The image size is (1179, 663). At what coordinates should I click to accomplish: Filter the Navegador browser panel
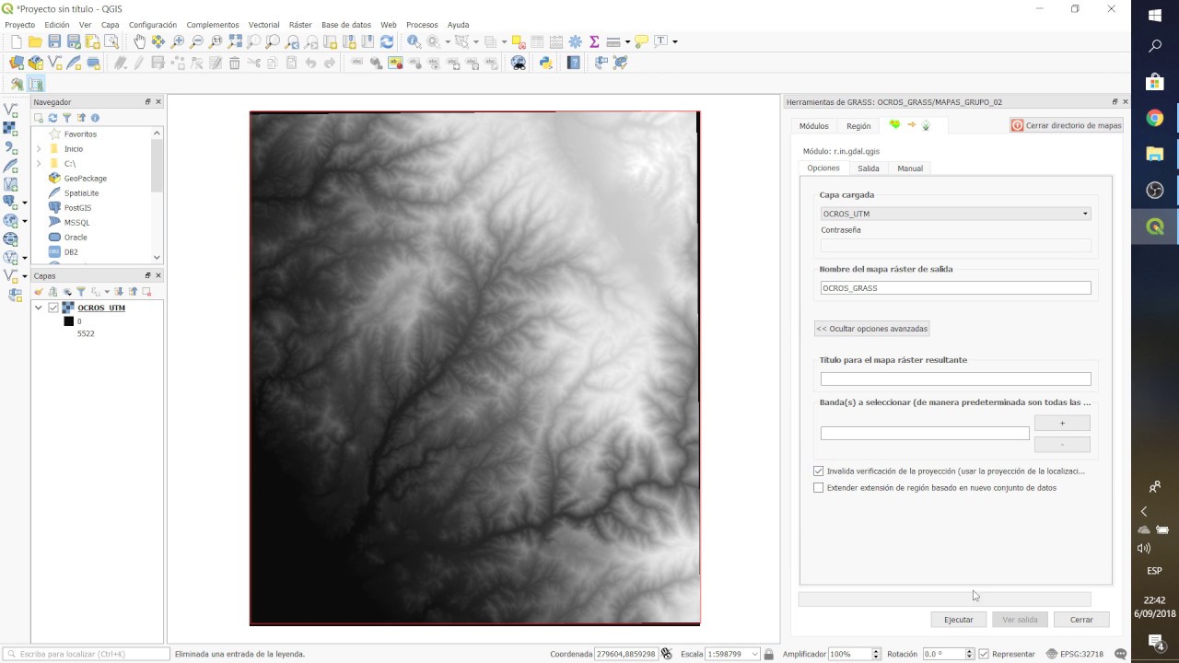coord(66,118)
